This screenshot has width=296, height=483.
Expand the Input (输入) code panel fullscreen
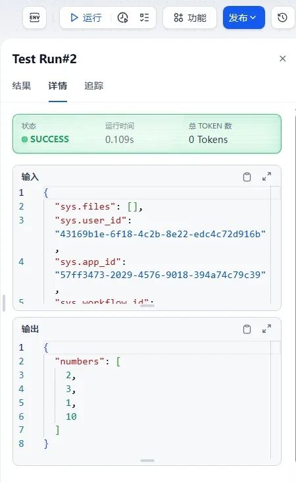(x=267, y=177)
